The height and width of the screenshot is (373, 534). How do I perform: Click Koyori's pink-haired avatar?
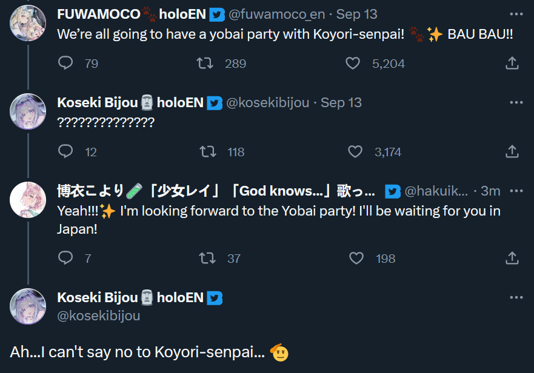pos(28,200)
